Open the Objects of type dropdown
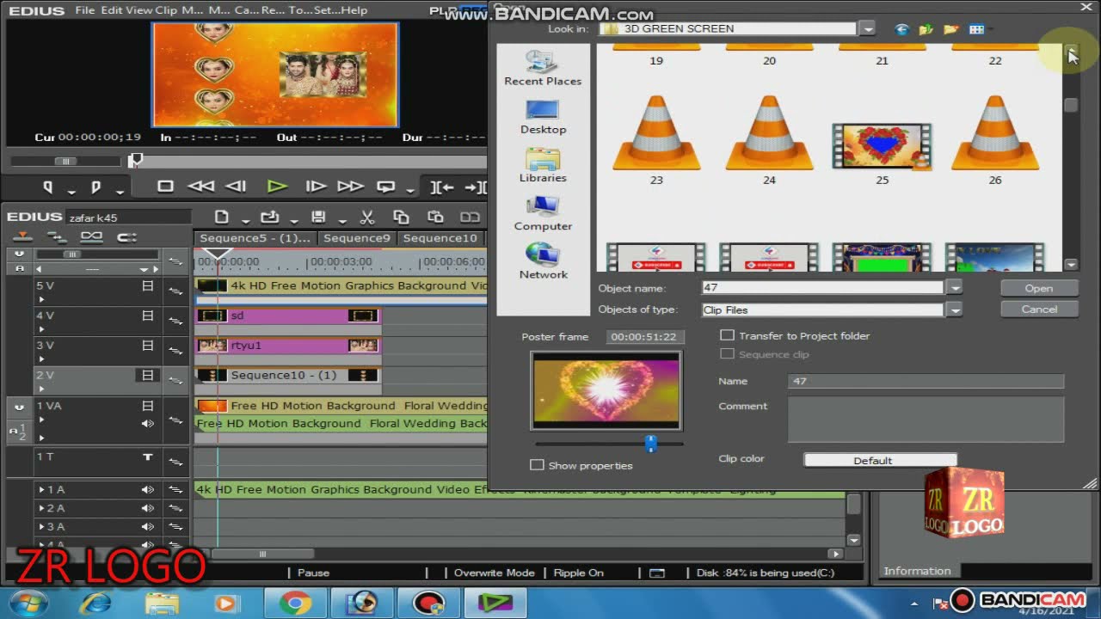 coord(953,309)
